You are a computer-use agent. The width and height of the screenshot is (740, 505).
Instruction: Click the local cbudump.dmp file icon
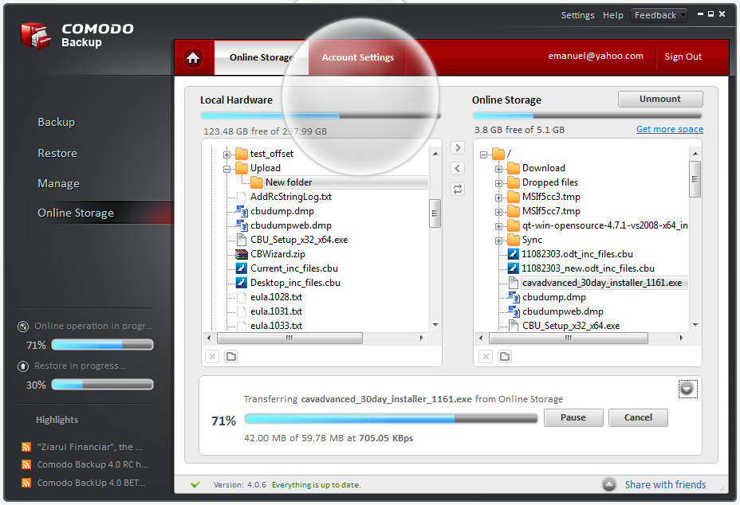241,211
